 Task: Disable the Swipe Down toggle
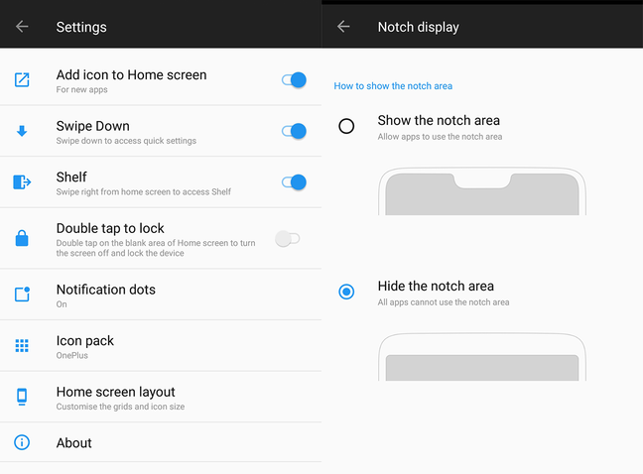[294, 131]
